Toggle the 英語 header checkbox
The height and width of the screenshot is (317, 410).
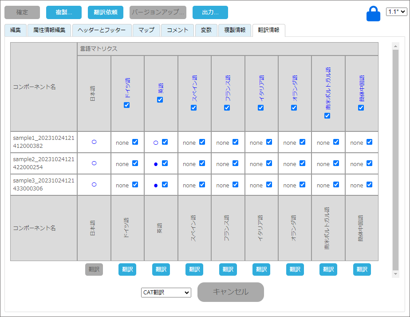click(x=160, y=99)
